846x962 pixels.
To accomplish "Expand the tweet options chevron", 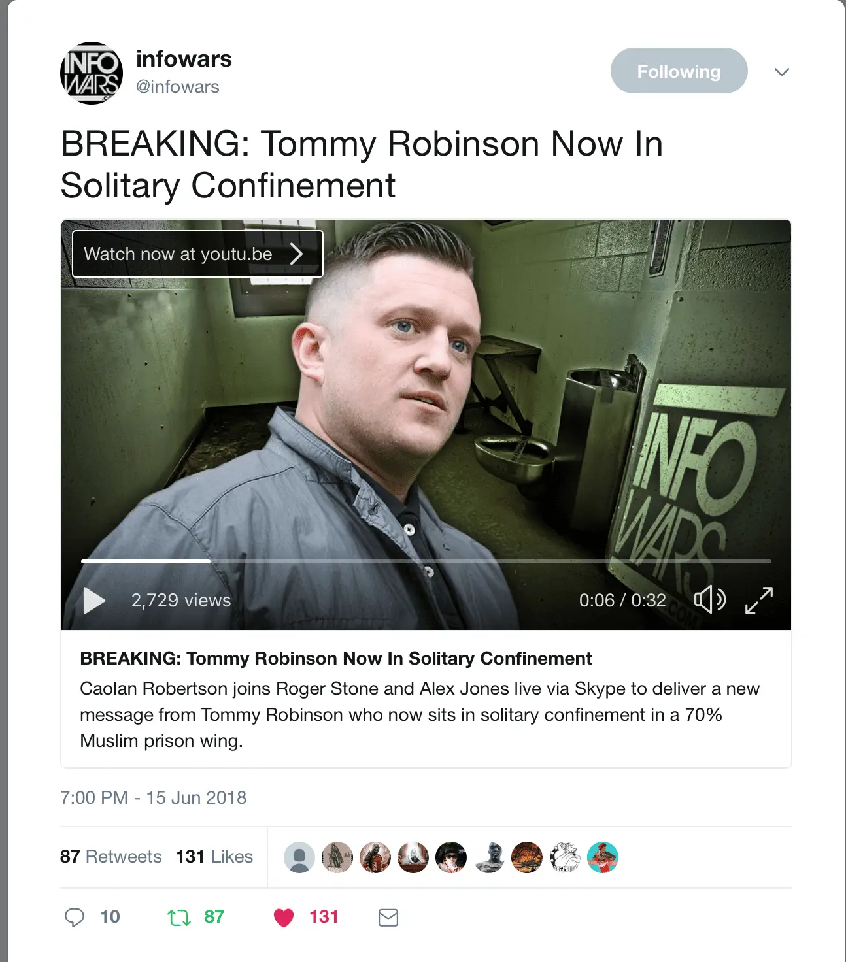I will point(782,72).
